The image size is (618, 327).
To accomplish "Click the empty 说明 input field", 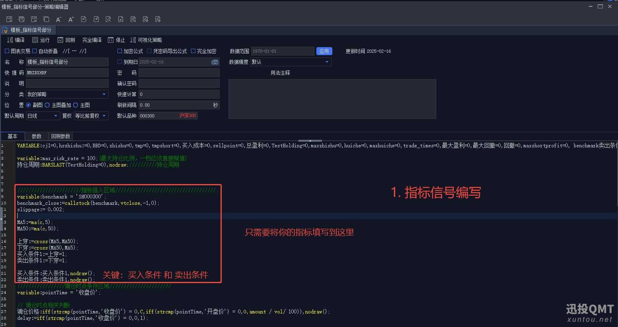I will pos(67,83).
